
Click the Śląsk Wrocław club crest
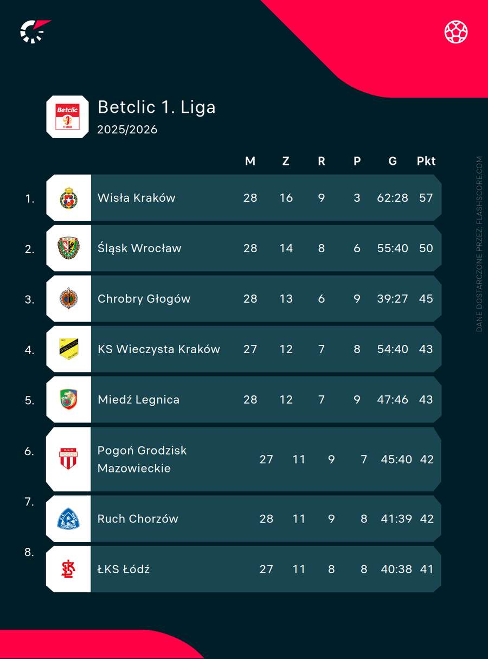pyautogui.click(x=68, y=248)
